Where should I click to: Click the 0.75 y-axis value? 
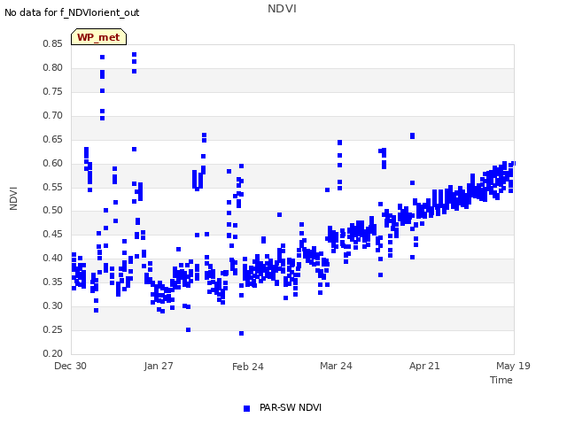pos(53,91)
